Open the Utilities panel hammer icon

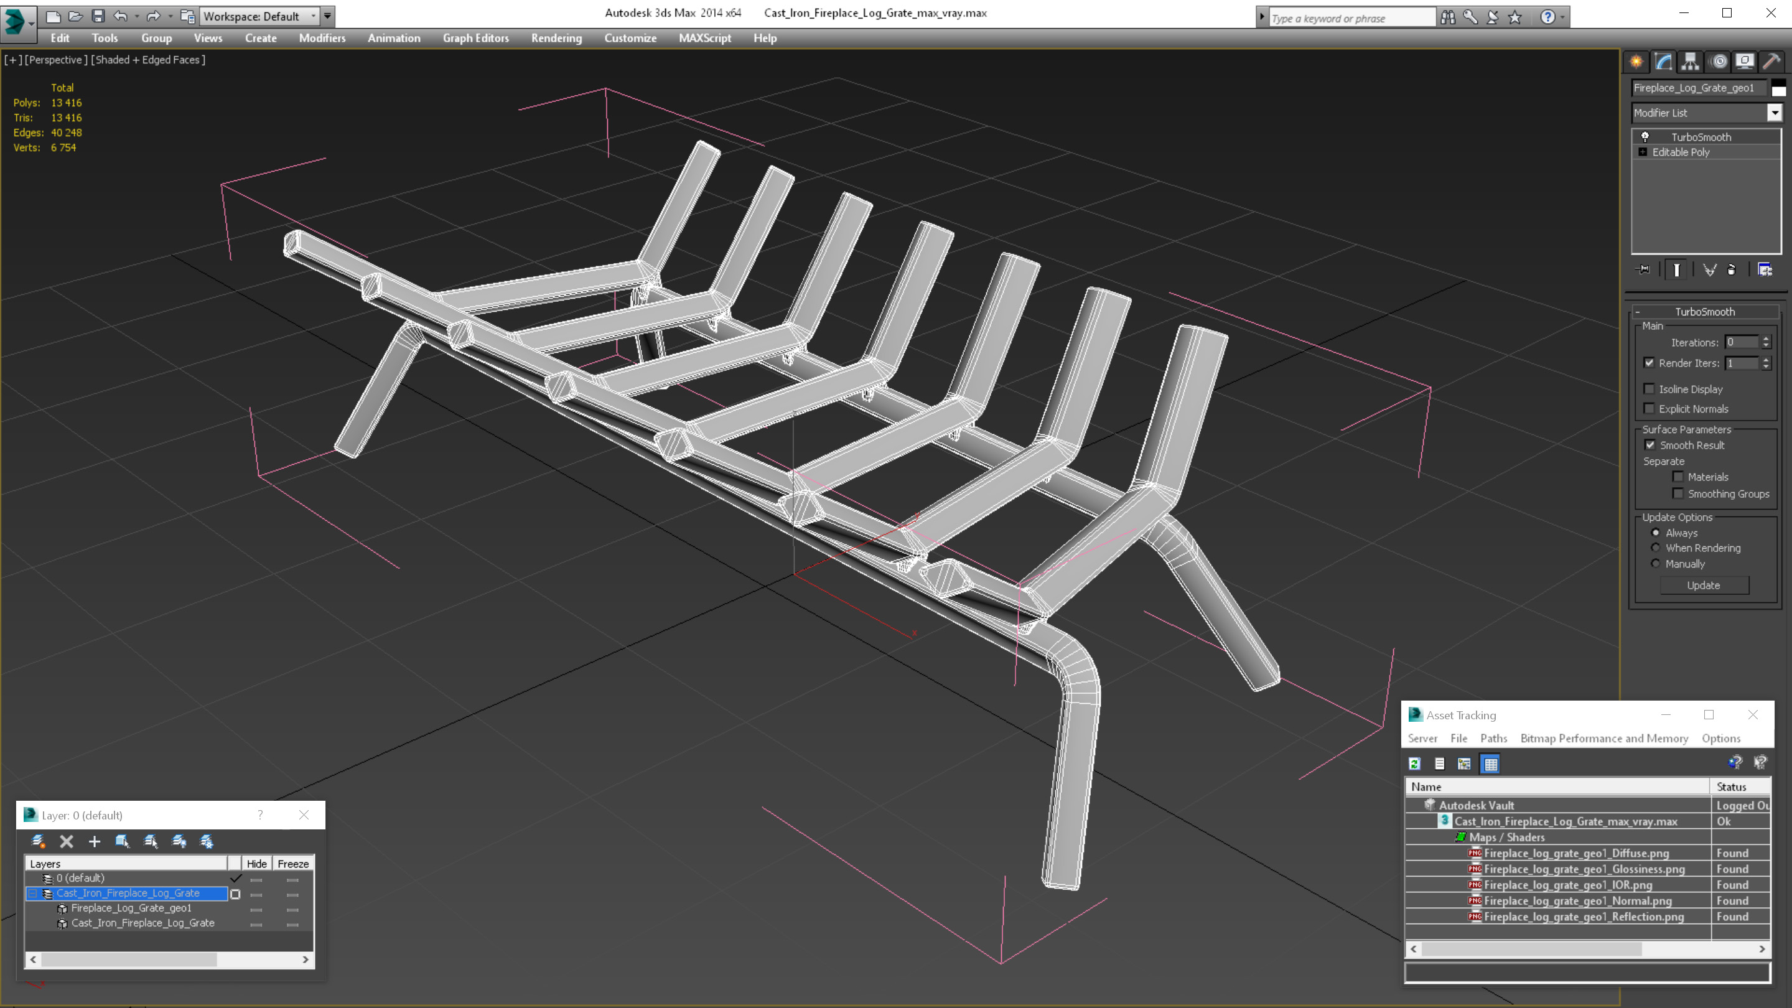[x=1772, y=62]
